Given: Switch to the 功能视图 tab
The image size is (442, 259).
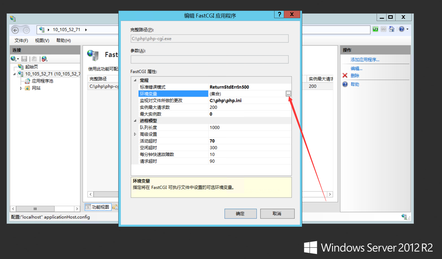Looking at the screenshot, I should 98,207.
